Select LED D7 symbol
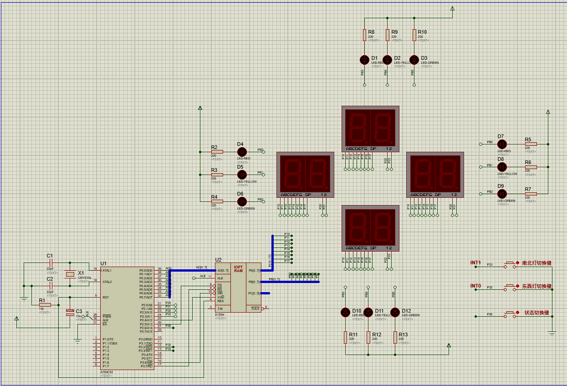567x386 pixels. pos(502,144)
